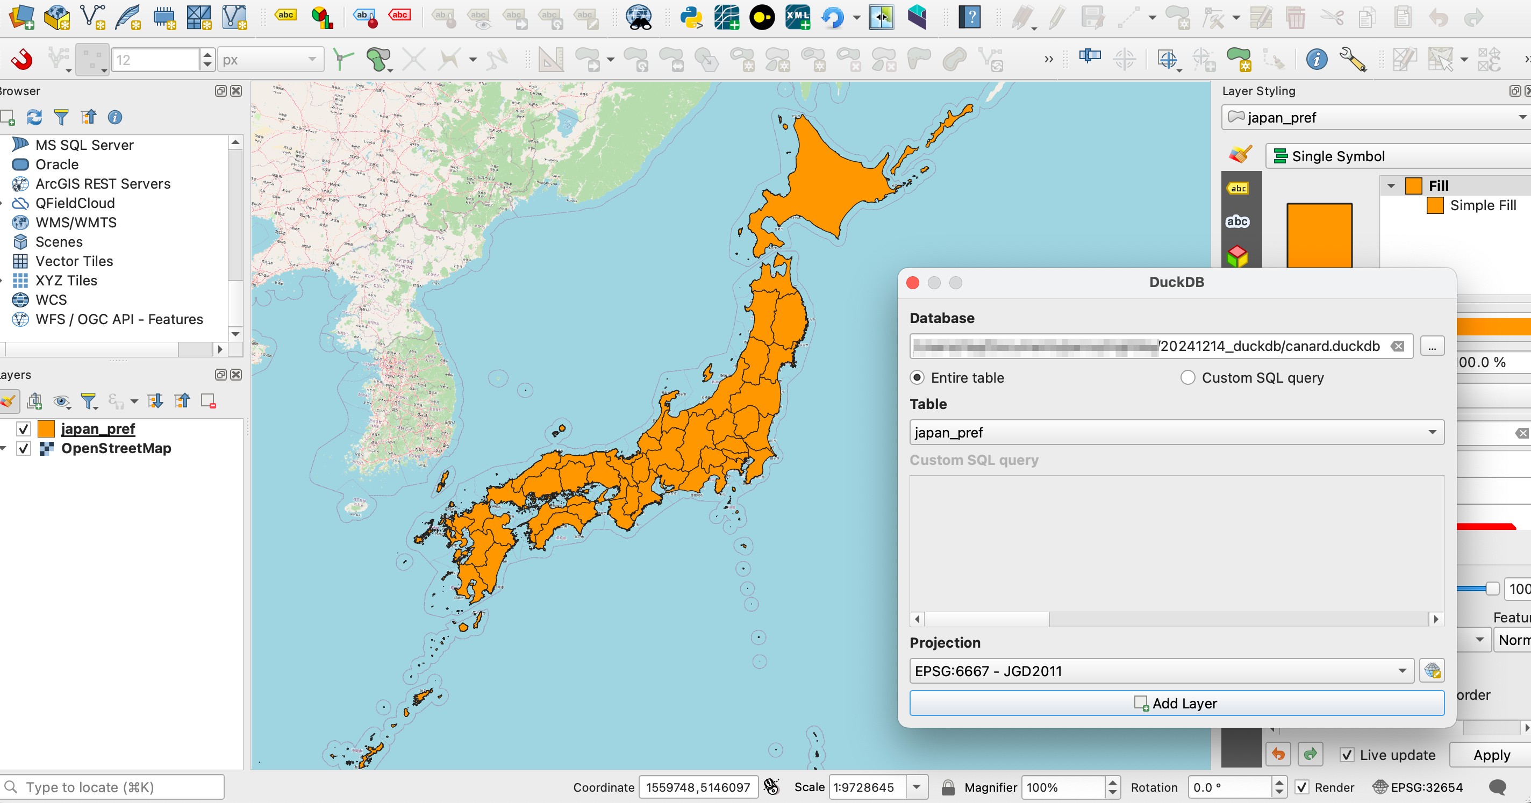Viewport: 1531px width, 803px height.
Task: Open the Table japan_pref dropdown
Action: point(1176,432)
